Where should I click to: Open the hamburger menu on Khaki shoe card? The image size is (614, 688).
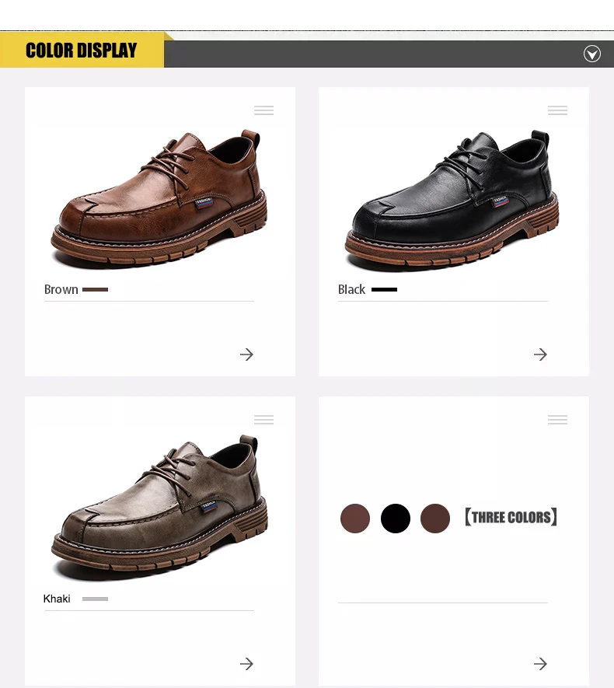[x=263, y=420]
